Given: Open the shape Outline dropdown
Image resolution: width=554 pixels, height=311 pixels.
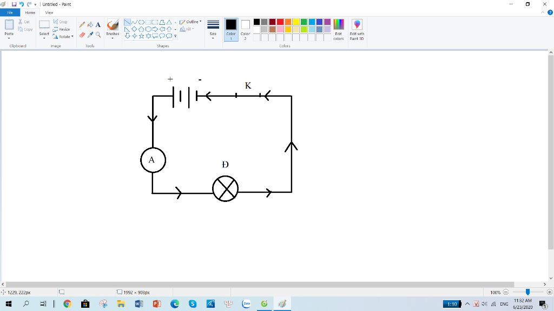Looking at the screenshot, I should pyautogui.click(x=190, y=22).
